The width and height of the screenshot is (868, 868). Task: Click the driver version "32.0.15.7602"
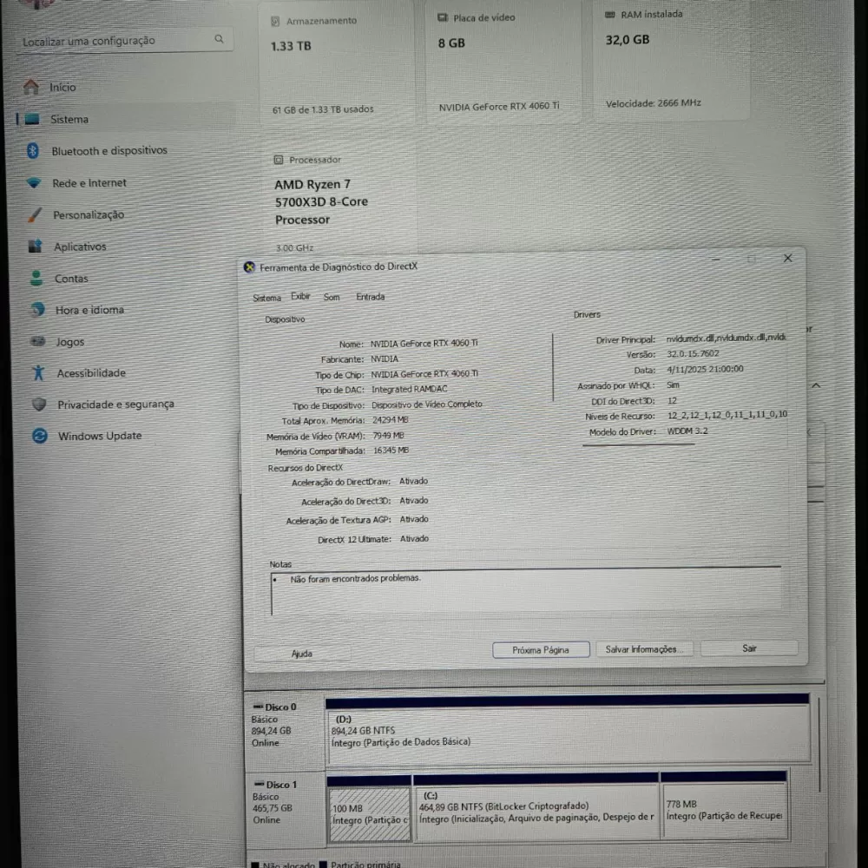pos(693,354)
